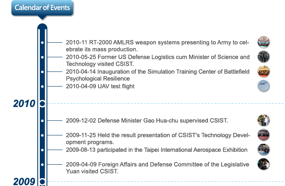The width and height of the screenshot is (285, 186).
Task: Open the 2009-11-25 result presentation thumbnail
Action: coord(263,135)
